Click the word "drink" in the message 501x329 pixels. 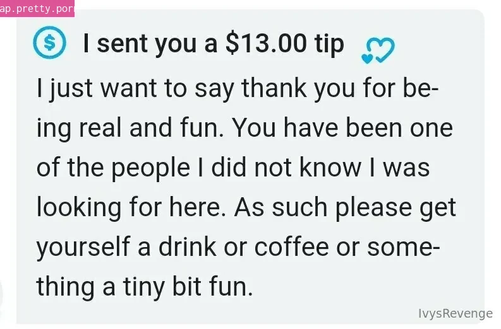[x=187, y=246]
